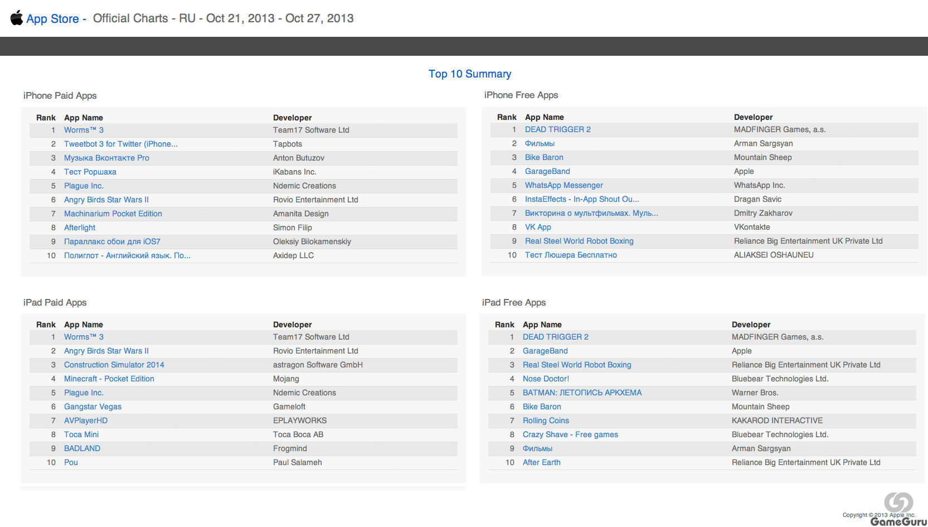Open Real Steel World Robot Boxing iPhone Free
Viewport: 928px width, 527px height.
click(x=579, y=241)
